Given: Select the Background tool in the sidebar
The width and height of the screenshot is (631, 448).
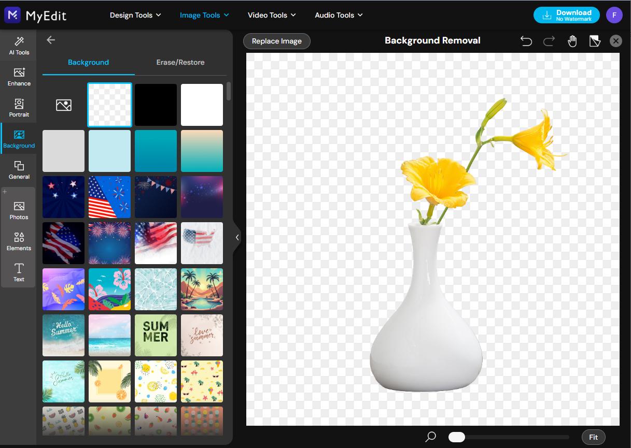Looking at the screenshot, I should 18,138.
